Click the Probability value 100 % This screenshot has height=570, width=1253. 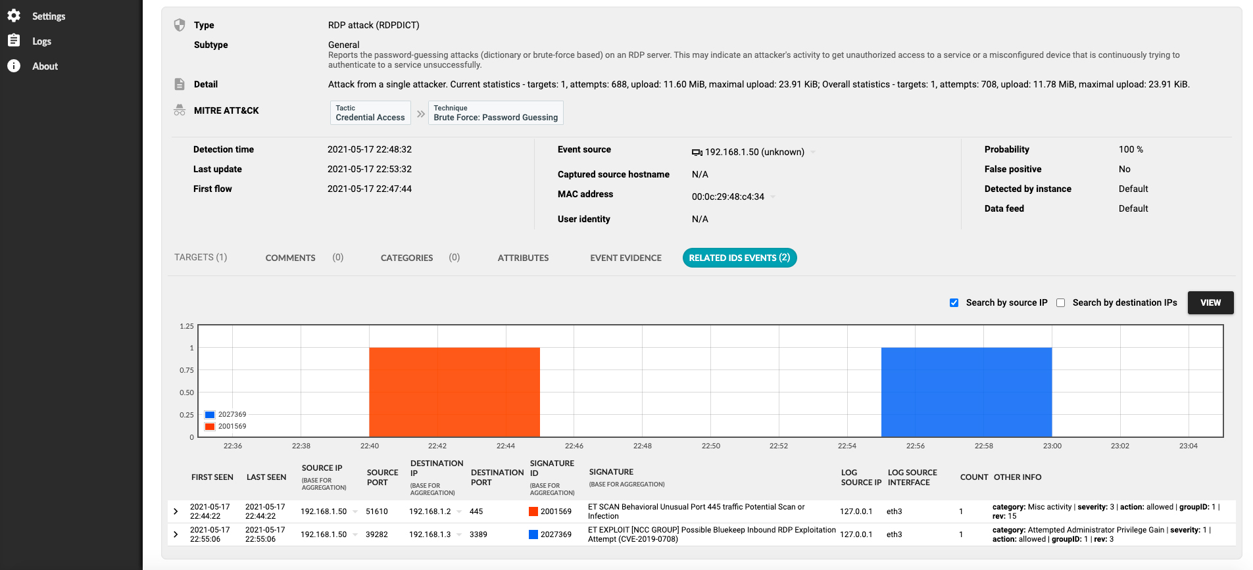[1131, 149]
